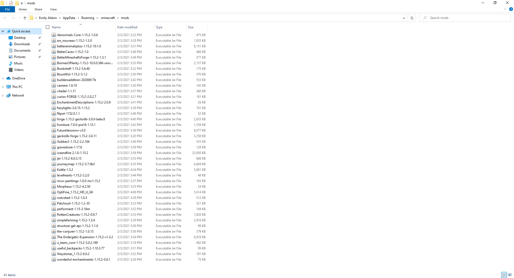
Task: Select Pictures in Quick access
Action: (x=20, y=57)
